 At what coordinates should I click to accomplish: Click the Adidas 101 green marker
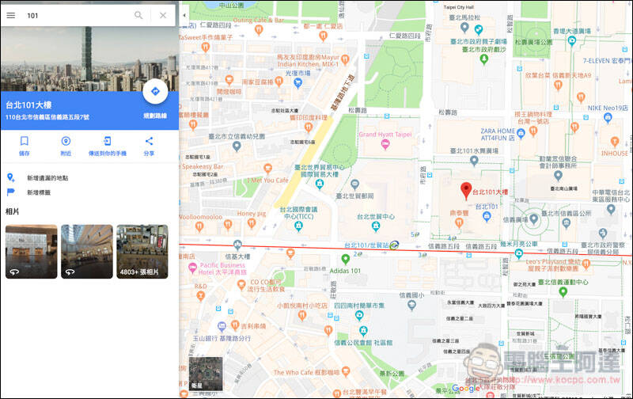click(345, 258)
